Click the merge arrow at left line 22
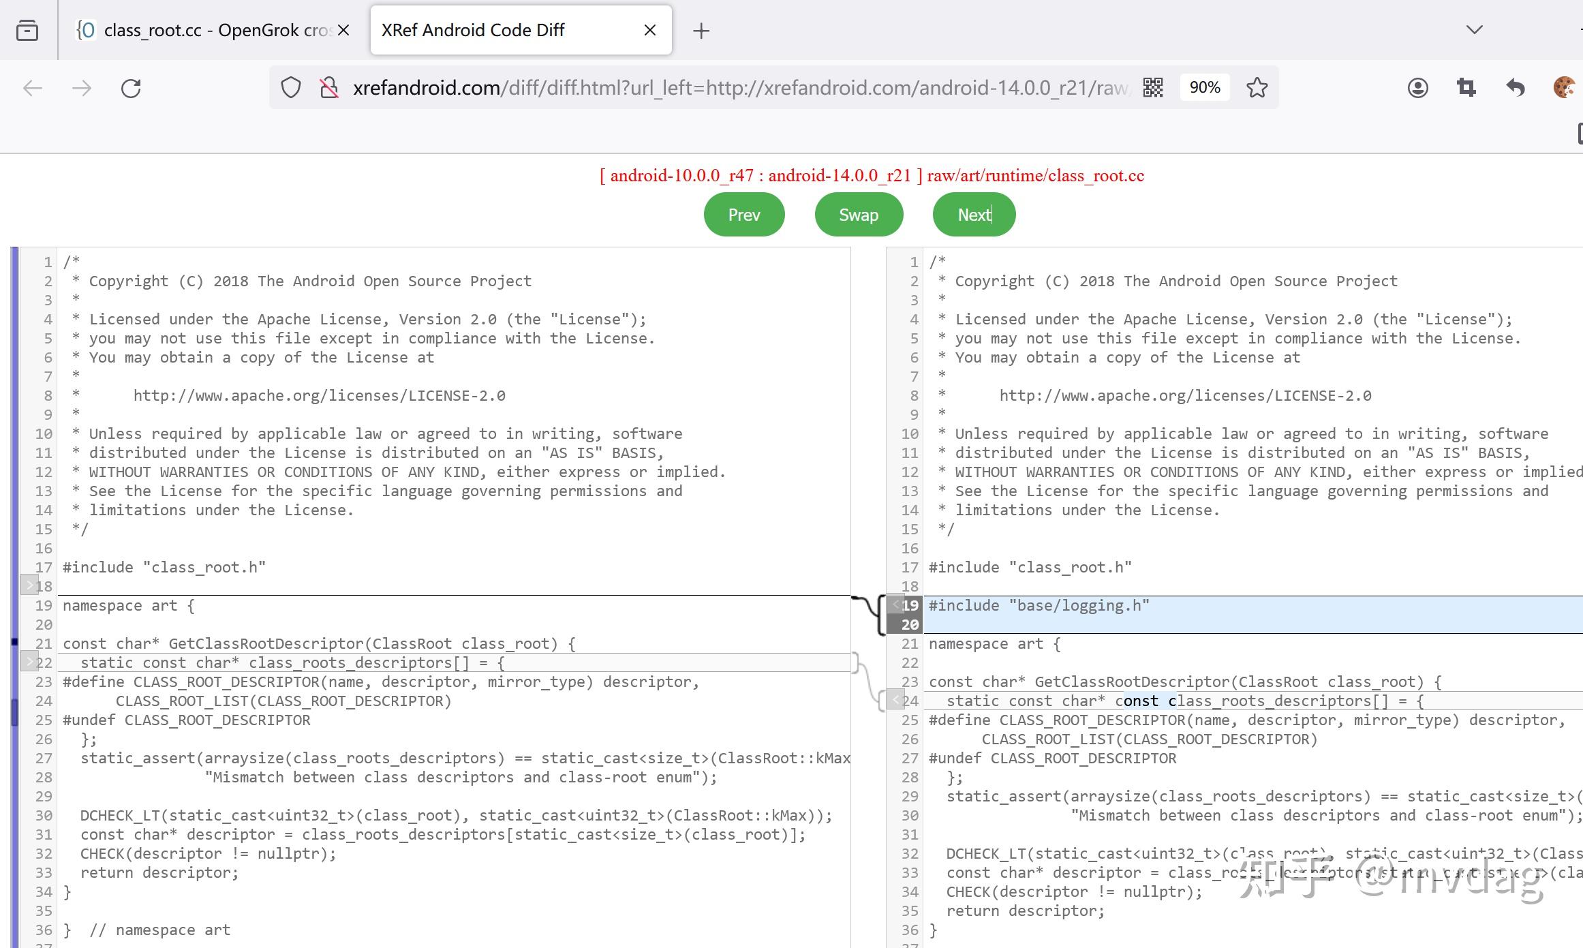 pos(29,662)
